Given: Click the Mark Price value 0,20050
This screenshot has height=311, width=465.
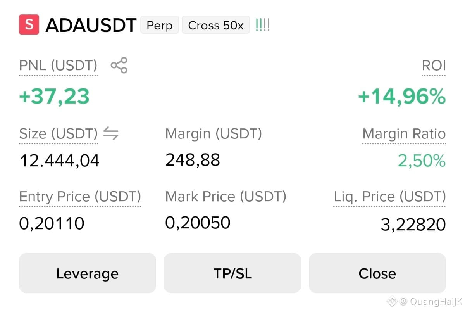Looking at the screenshot, I should 198,223.
